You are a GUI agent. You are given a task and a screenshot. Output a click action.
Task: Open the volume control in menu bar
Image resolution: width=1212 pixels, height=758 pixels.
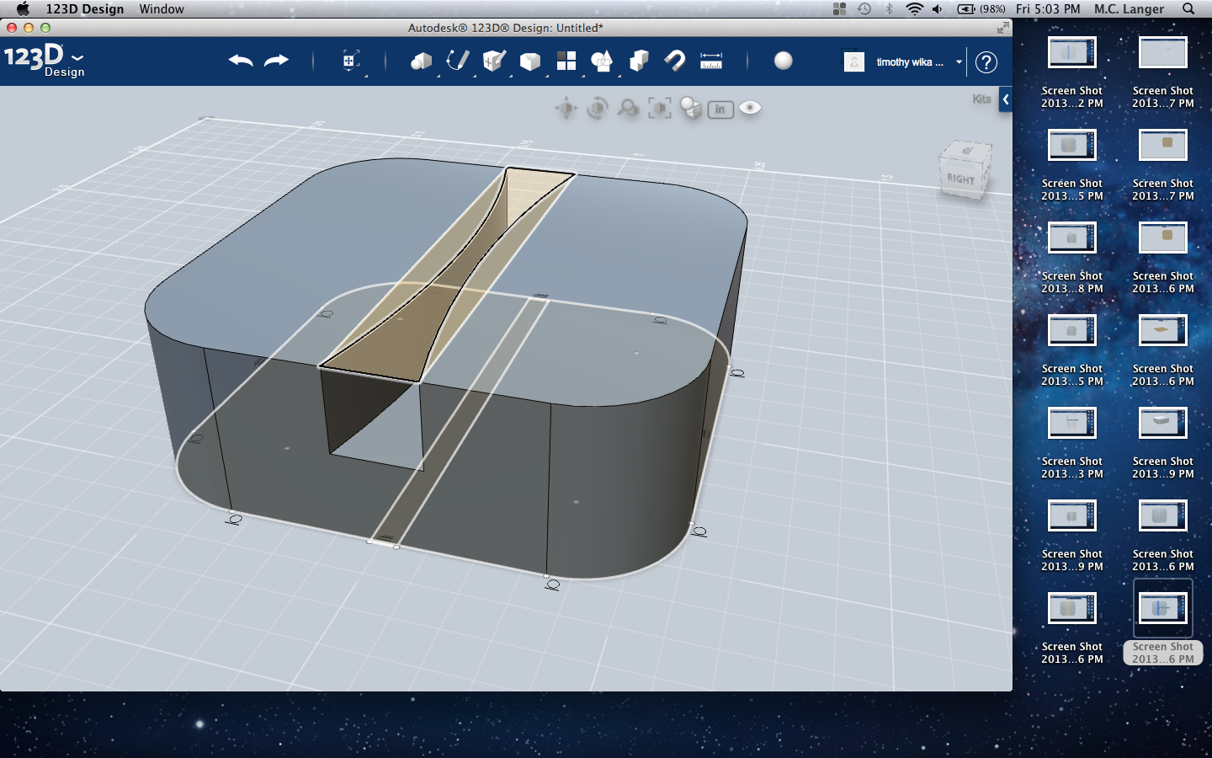(x=938, y=8)
